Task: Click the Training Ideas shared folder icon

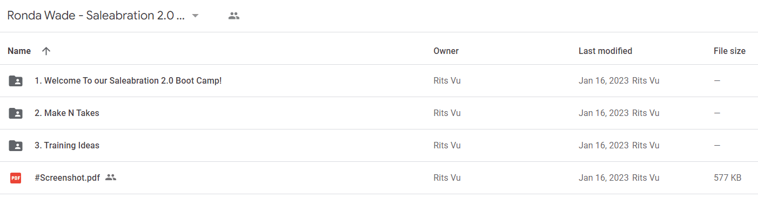Action: [16, 146]
